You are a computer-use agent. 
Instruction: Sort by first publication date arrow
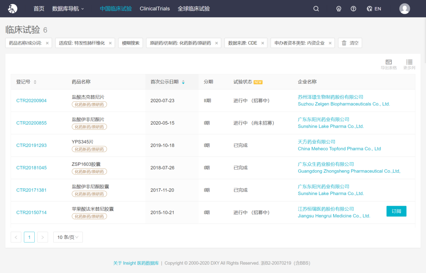pyautogui.click(x=183, y=82)
